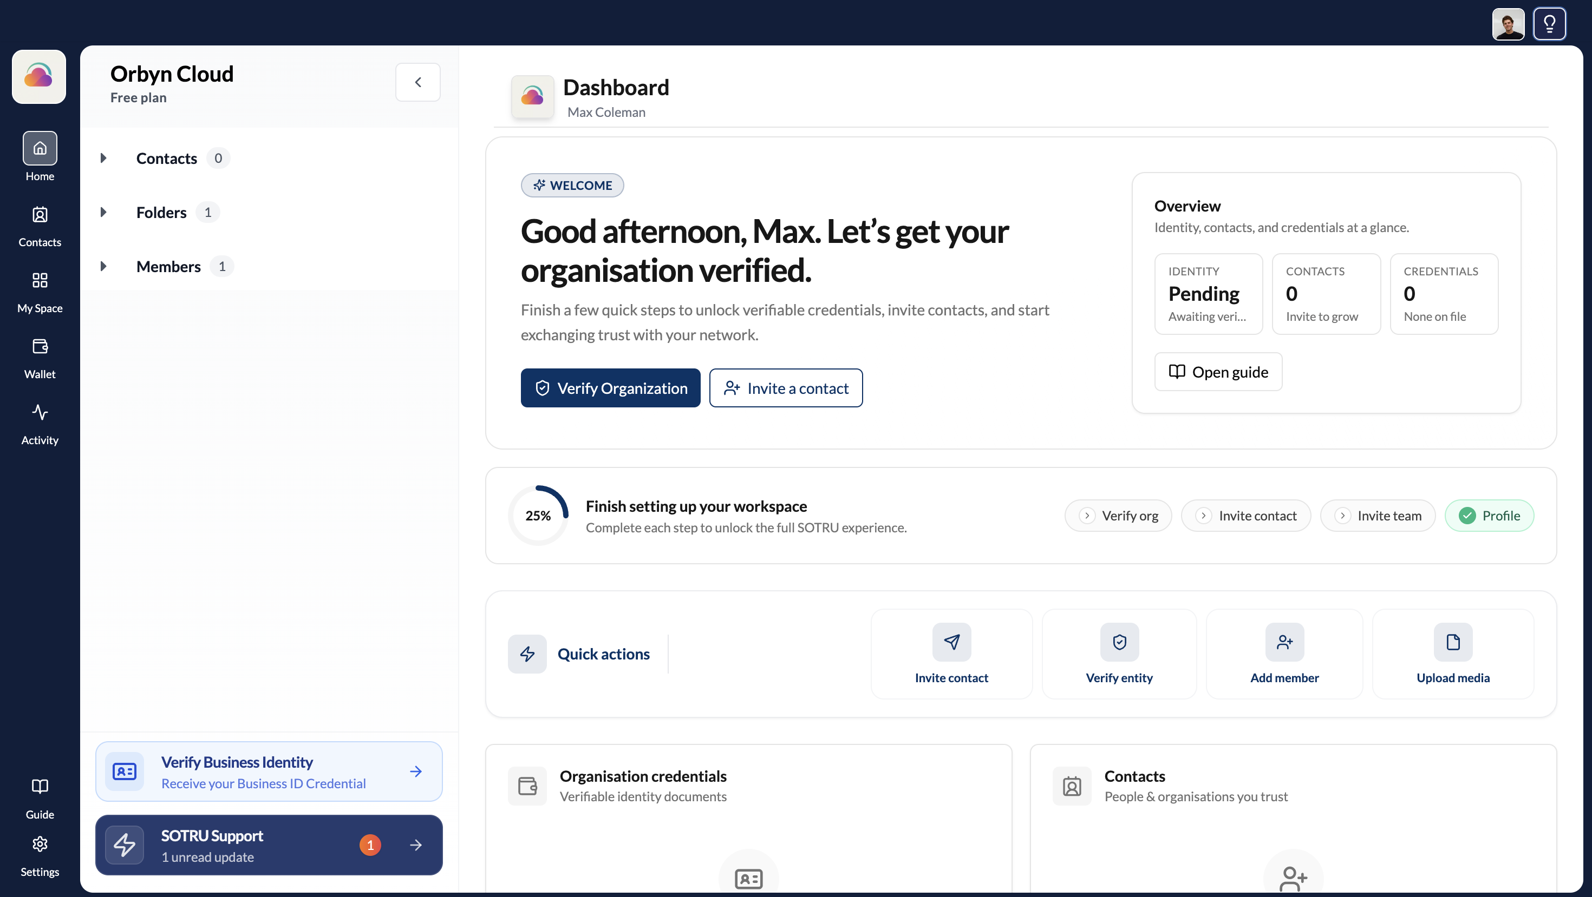This screenshot has height=897, width=1592.
Task: Expand the Folders tree section
Action: point(103,213)
